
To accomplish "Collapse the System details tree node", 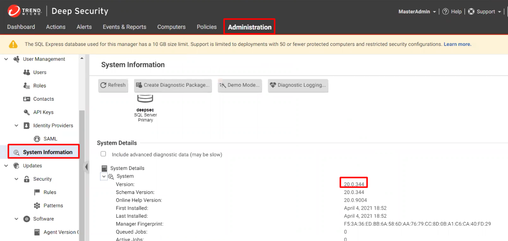I will click(104, 177).
